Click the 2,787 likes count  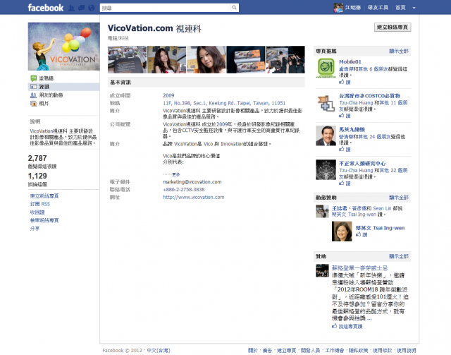[37, 158]
